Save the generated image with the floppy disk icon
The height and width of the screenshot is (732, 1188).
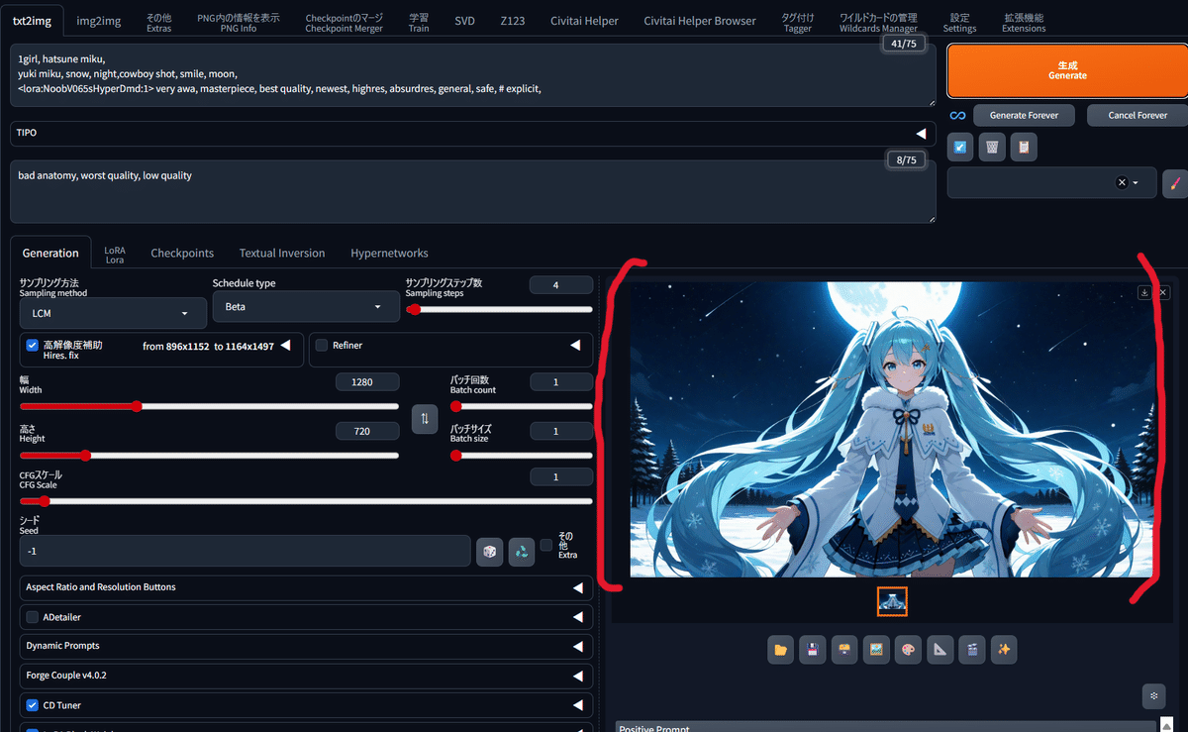click(813, 649)
